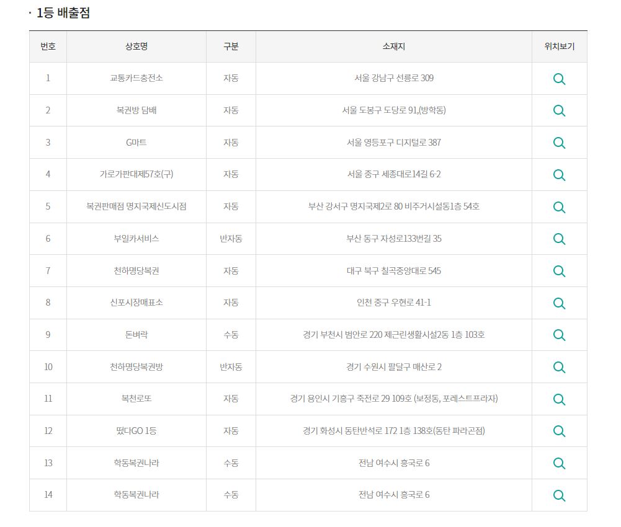Click 학동복권나라 in row 14
Viewport: 621px width, 527px height.
tap(136, 495)
